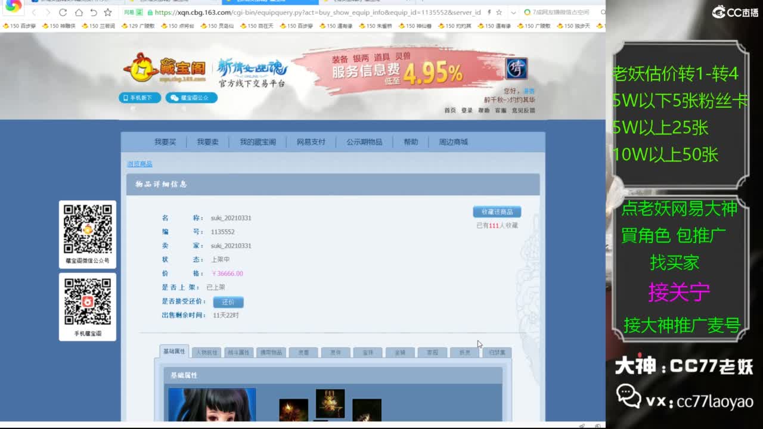763x429 pixels.
Task: Select the 战斗属性 tab
Action: tap(238, 353)
